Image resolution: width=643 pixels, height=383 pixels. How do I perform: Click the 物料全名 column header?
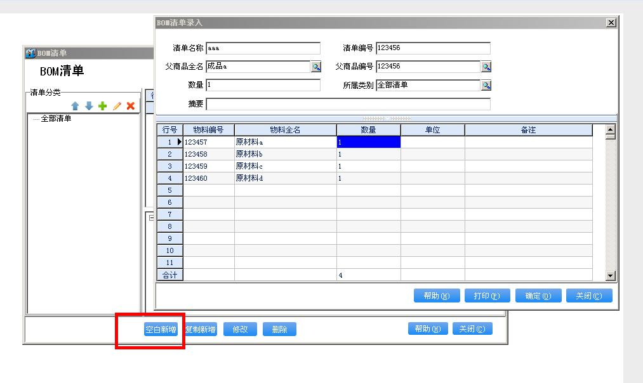[285, 130]
